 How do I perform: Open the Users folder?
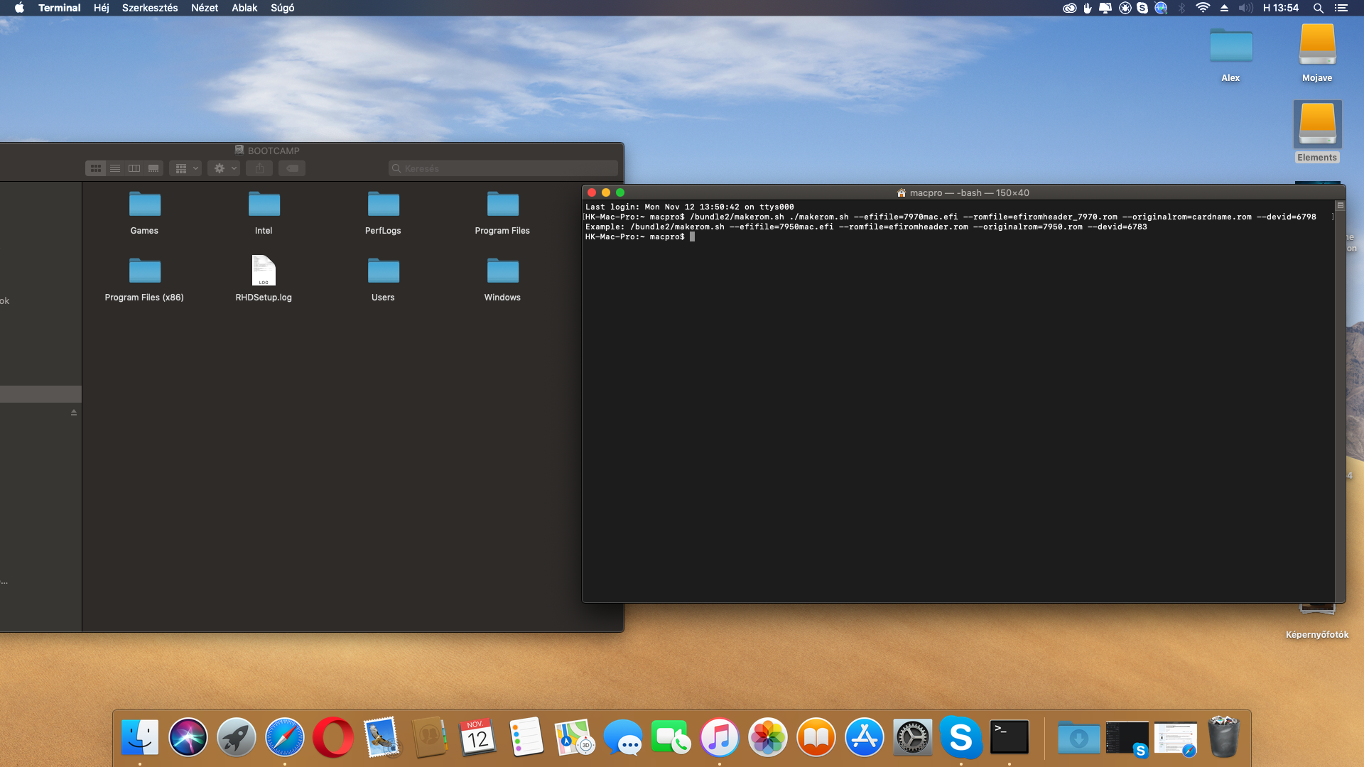pos(383,272)
